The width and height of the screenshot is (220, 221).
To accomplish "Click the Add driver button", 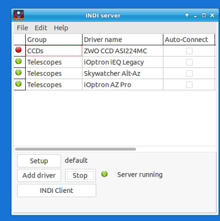I will pyautogui.click(x=39, y=176).
